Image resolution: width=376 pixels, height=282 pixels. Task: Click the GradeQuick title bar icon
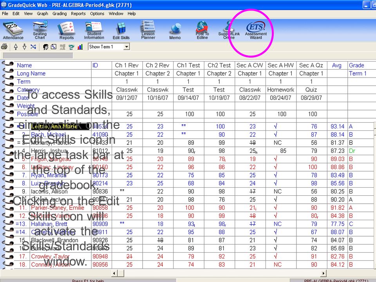tap(4, 5)
